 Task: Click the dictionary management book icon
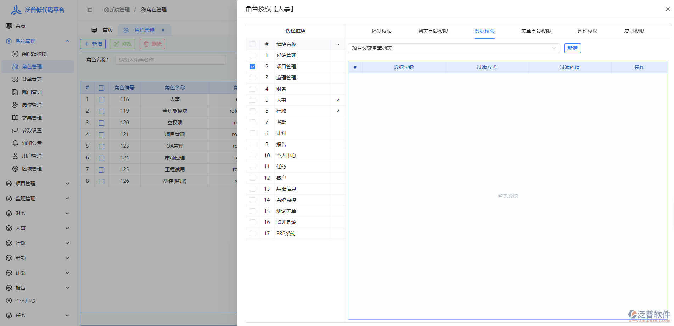tap(15, 118)
